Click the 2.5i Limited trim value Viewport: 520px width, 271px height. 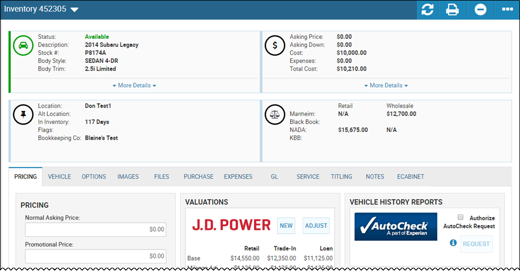pyautogui.click(x=101, y=69)
